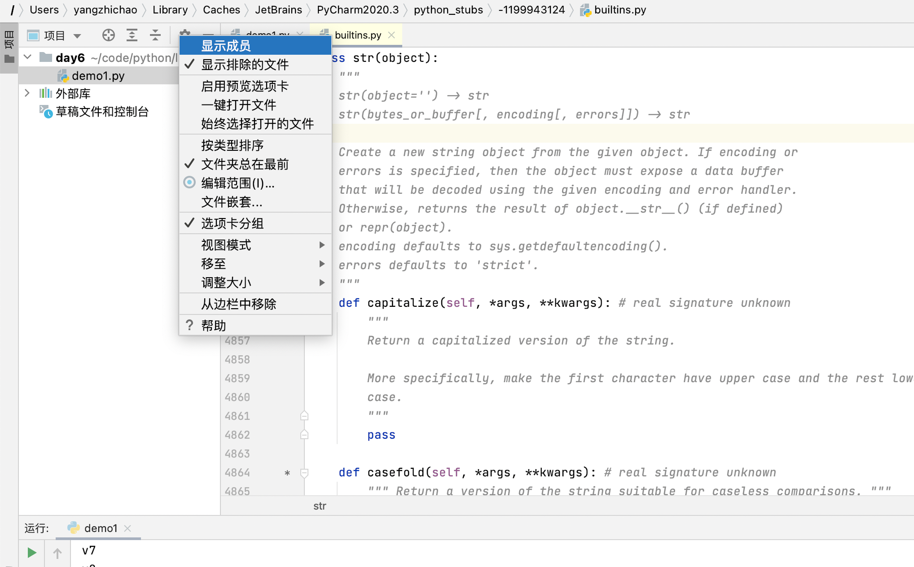914x567 pixels.
Task: Toggle 文件夹总在最前 option
Action: click(x=255, y=164)
